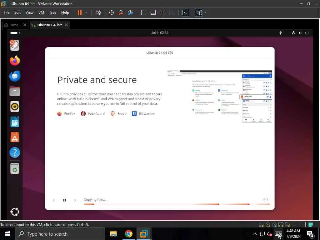The height and width of the screenshot is (240, 320).
Task: Open Files manager from the Ubuntu dock
Action: [x=15, y=91]
